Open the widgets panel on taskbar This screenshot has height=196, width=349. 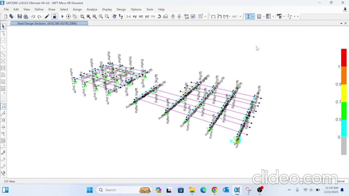tap(5, 190)
